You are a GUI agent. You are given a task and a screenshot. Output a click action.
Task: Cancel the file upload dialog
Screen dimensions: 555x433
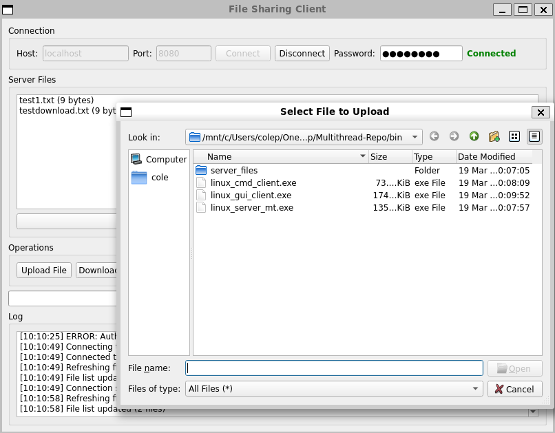coord(514,388)
